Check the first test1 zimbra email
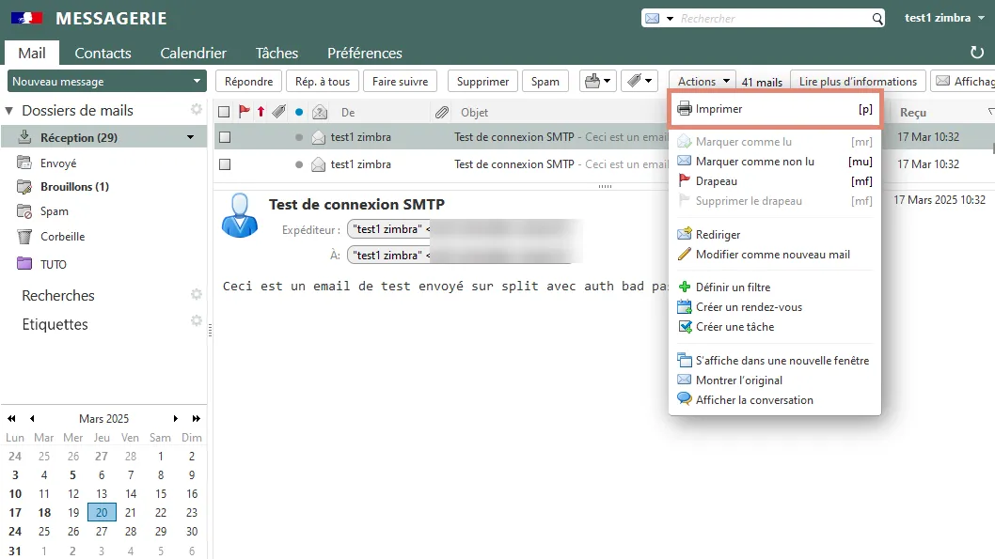This screenshot has width=995, height=559. click(x=225, y=137)
